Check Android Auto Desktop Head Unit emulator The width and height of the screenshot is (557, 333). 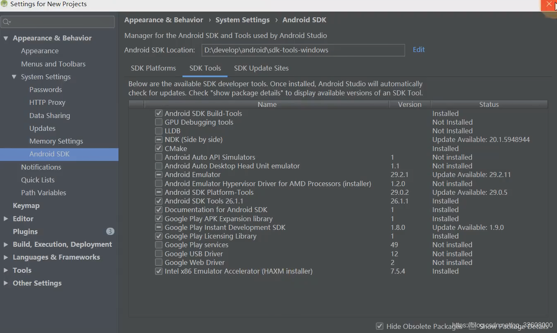[159, 166]
